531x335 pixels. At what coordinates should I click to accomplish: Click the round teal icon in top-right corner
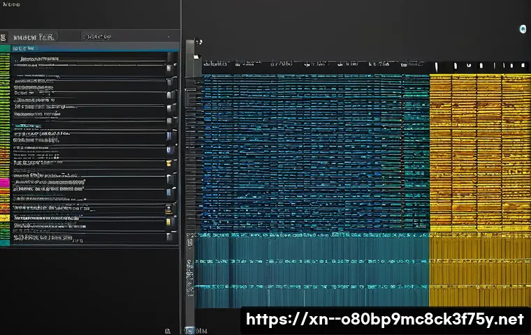click(x=523, y=29)
